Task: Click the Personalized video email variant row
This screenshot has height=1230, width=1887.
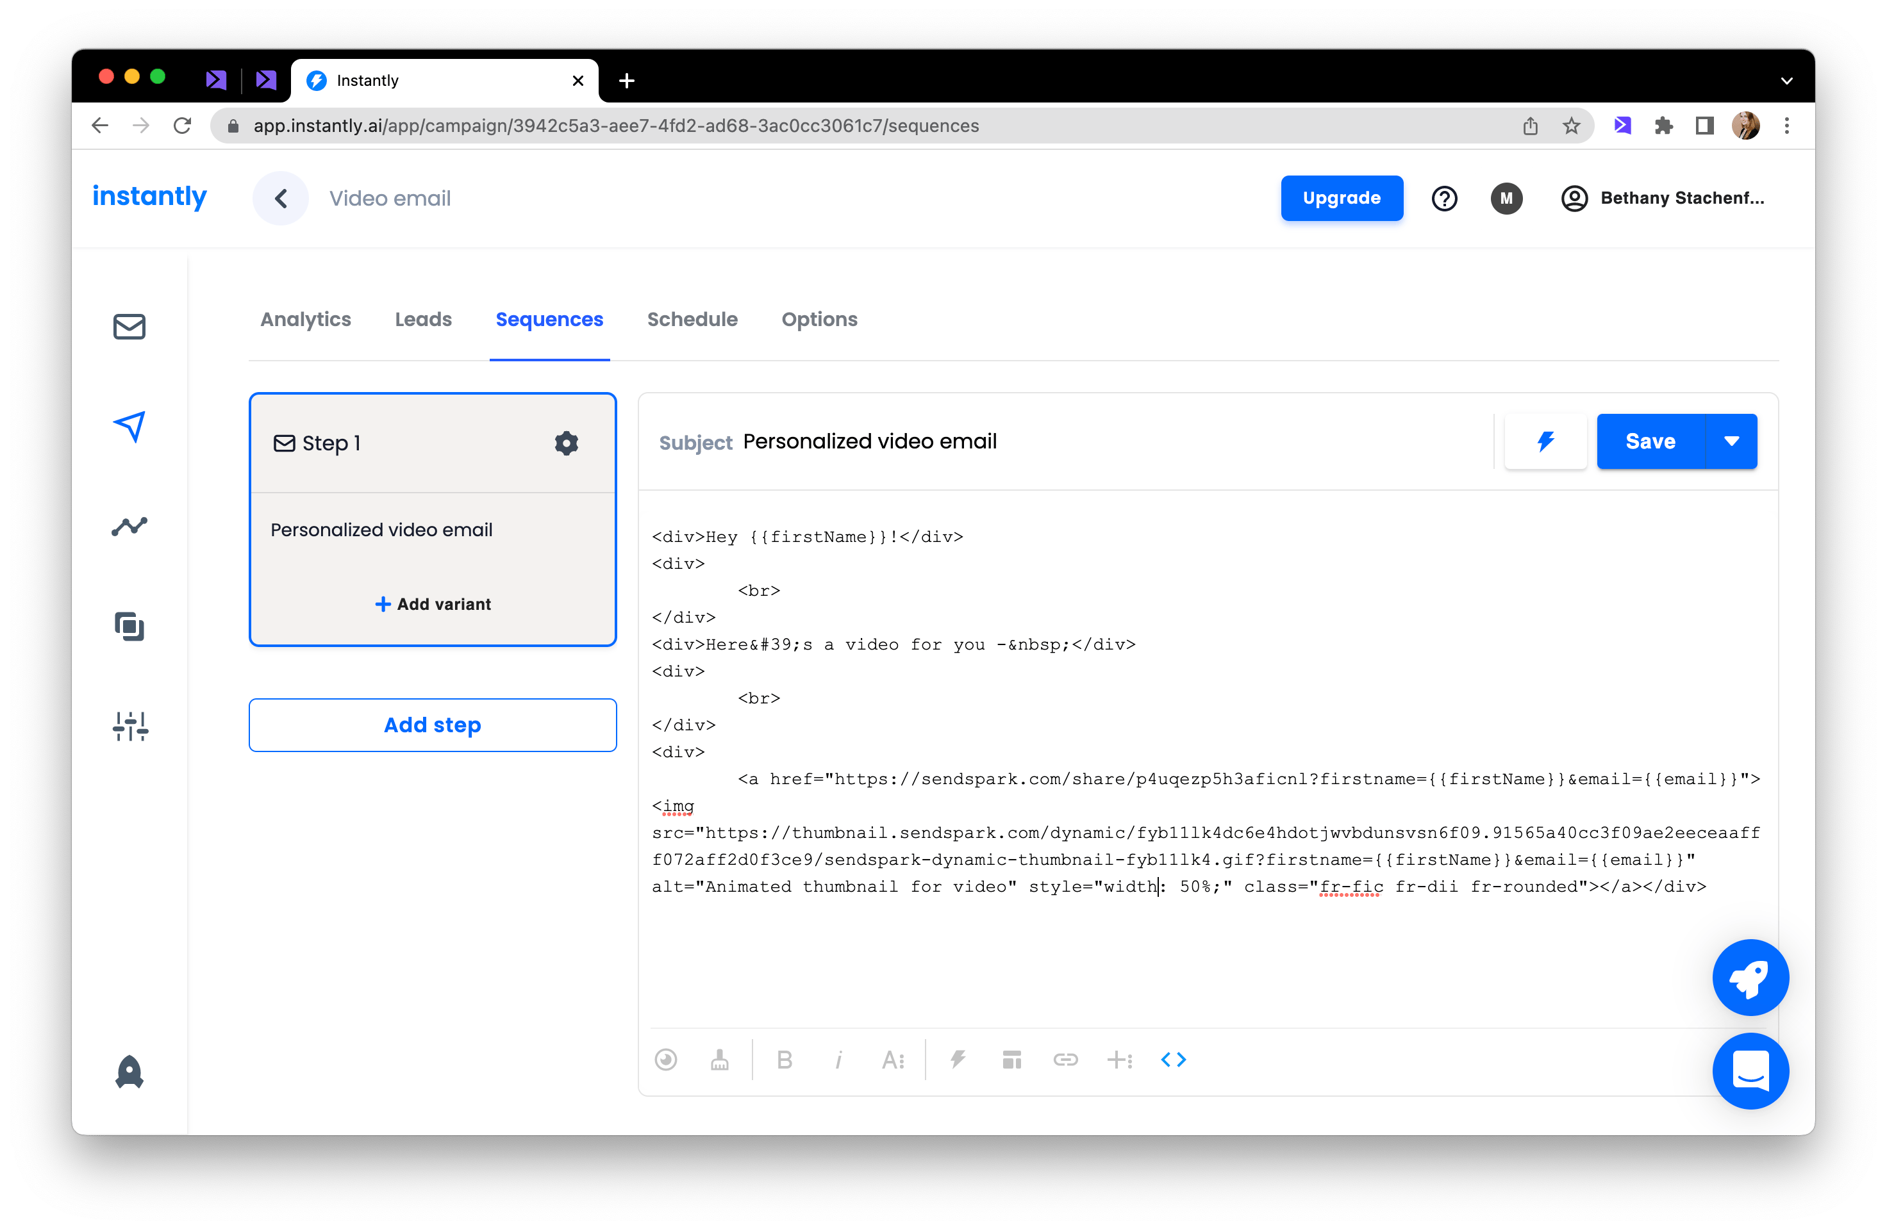Action: tap(381, 529)
